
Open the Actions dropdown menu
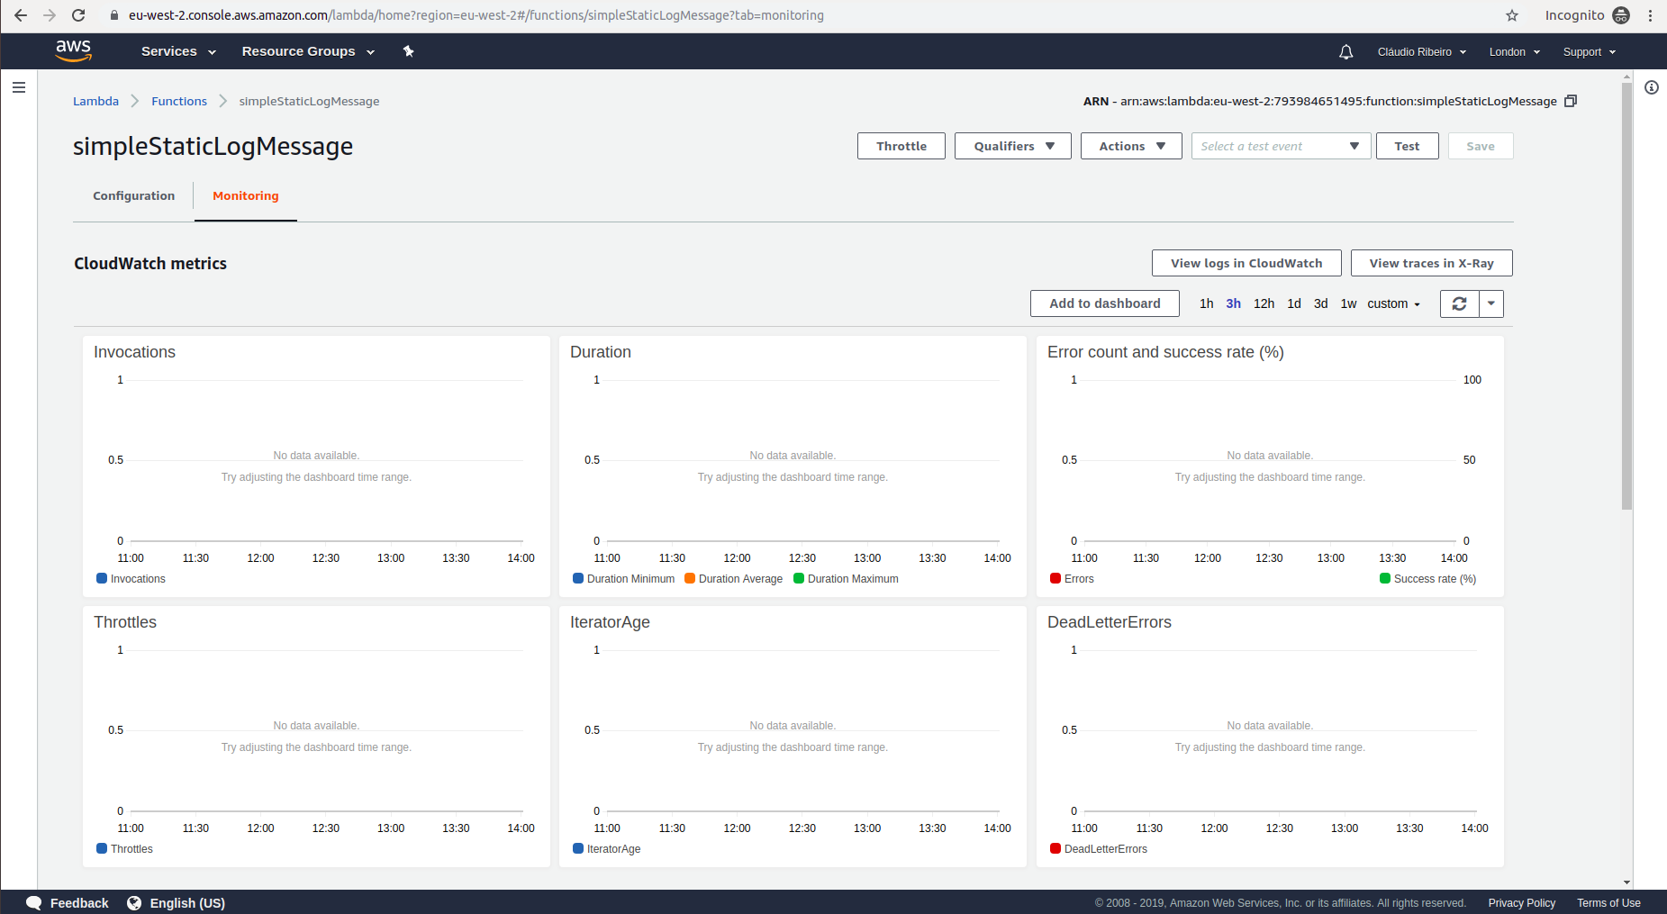click(x=1130, y=147)
